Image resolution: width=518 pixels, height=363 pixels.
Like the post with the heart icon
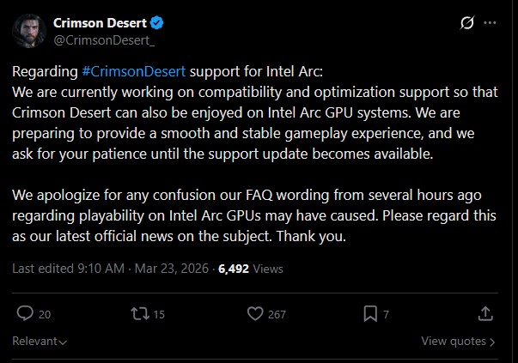(x=254, y=314)
